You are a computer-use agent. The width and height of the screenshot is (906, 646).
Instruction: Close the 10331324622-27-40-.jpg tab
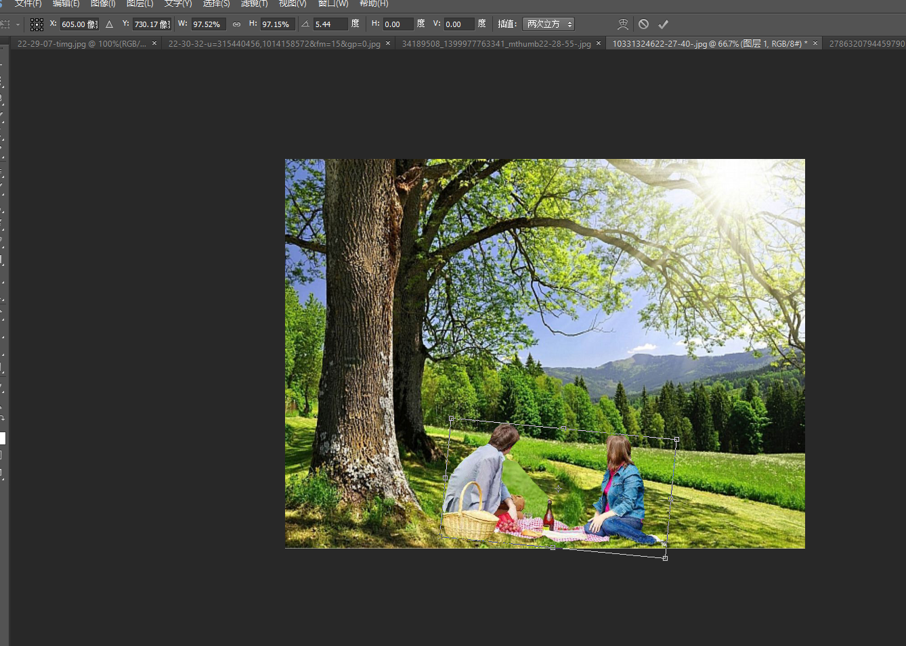[815, 43]
